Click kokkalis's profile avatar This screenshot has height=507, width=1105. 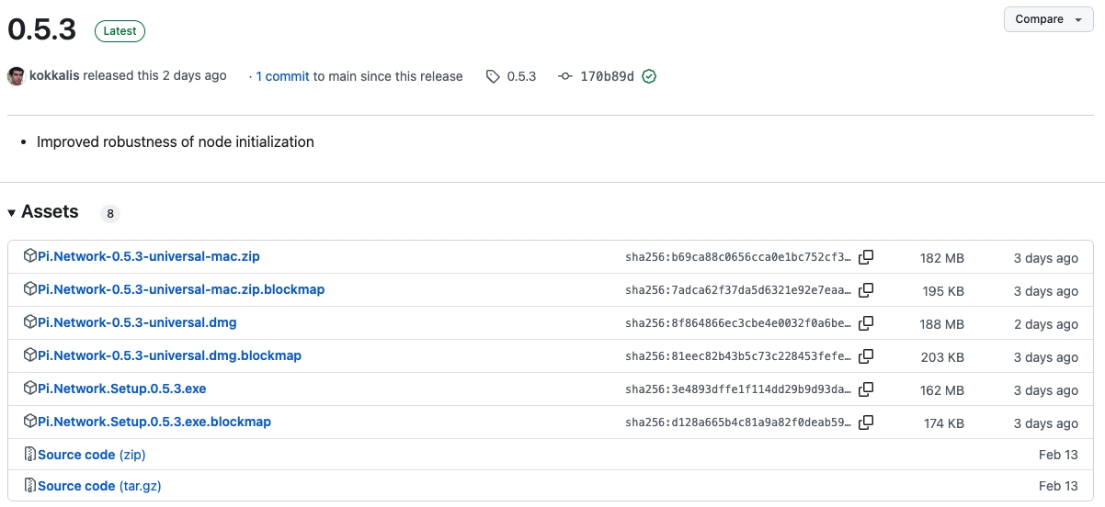16,76
